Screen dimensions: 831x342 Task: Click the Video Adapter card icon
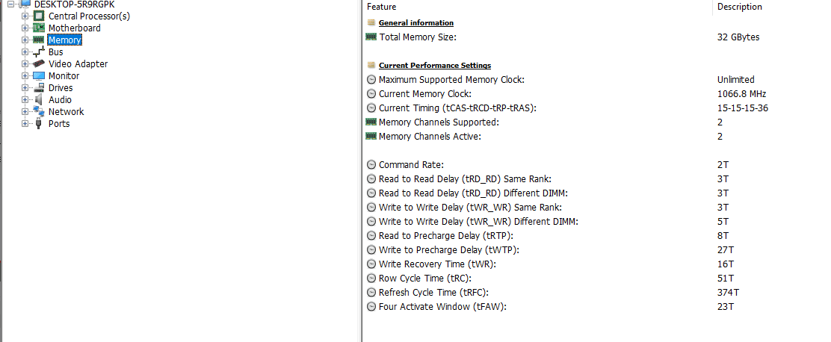(x=39, y=63)
